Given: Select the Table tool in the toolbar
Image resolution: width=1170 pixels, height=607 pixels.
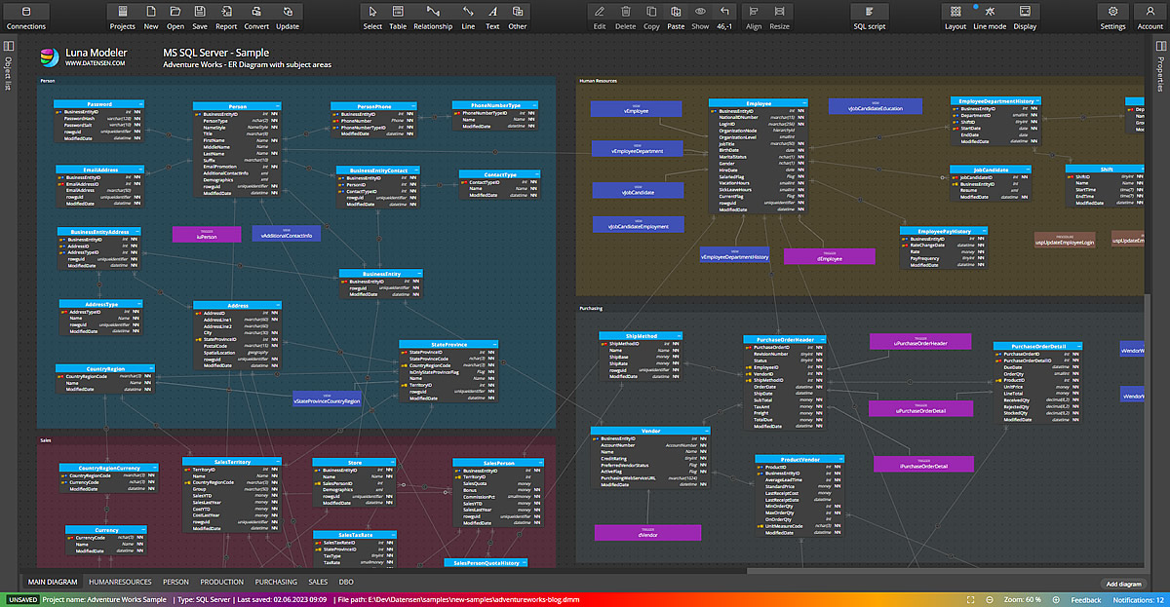Looking at the screenshot, I should [x=397, y=17].
